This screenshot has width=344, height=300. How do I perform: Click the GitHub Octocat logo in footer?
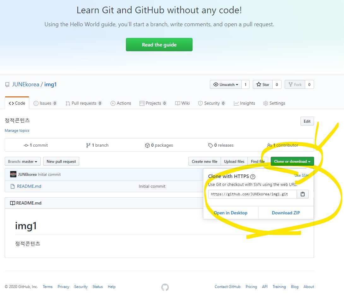(x=165, y=287)
